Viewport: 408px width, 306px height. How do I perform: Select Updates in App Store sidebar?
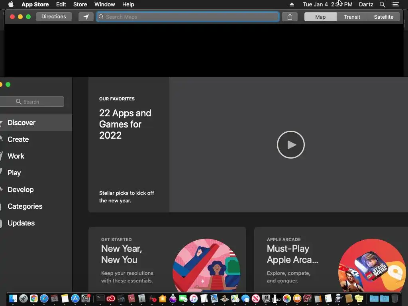coord(36,223)
